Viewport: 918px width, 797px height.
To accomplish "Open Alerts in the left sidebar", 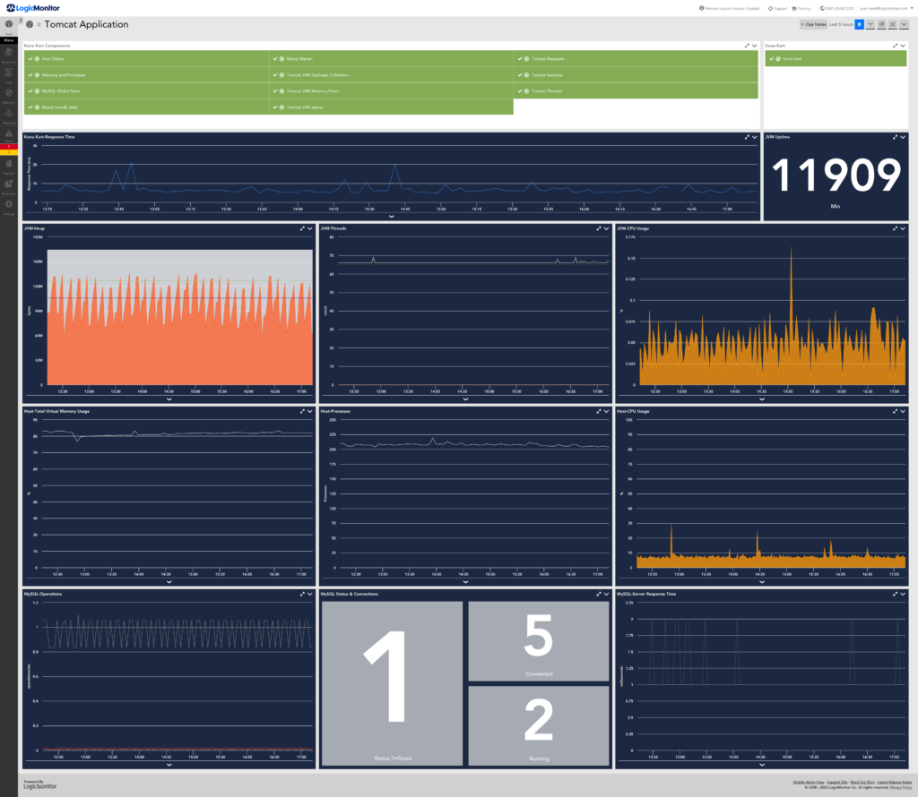I will pyautogui.click(x=9, y=135).
